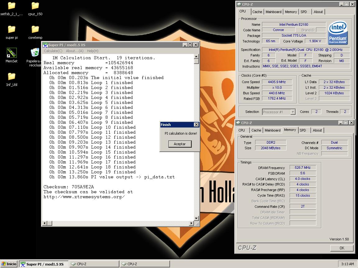
Task: Switch to About tab in lower CPU-Z
Action: pos(317,130)
